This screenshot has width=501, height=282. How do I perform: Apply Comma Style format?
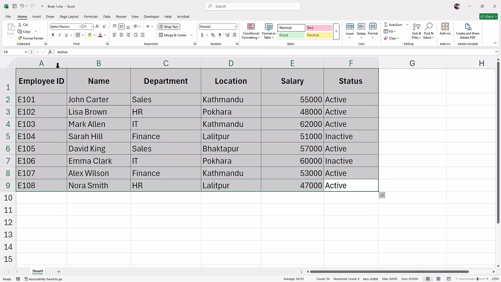click(220, 35)
